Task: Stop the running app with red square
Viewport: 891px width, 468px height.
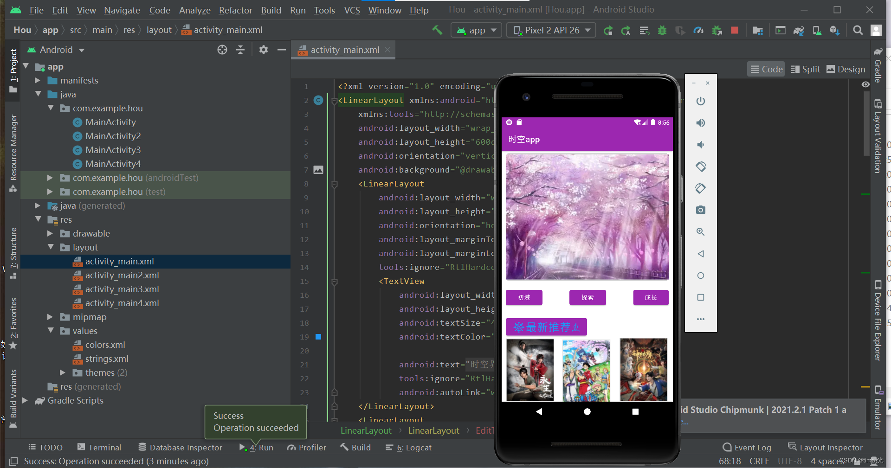Action: pos(735,31)
